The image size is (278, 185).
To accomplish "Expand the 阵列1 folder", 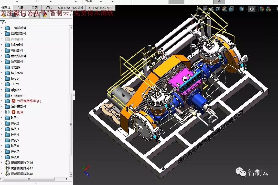I will 2,117.
